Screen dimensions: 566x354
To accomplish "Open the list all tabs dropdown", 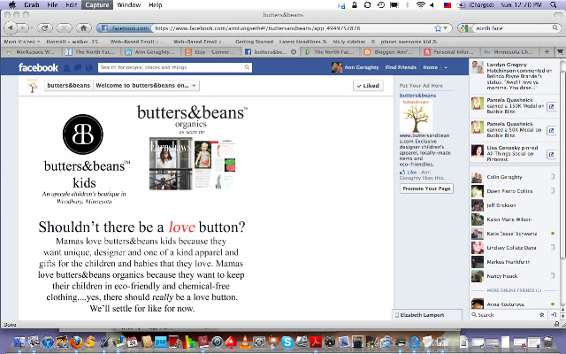I will pyautogui.click(x=560, y=52).
